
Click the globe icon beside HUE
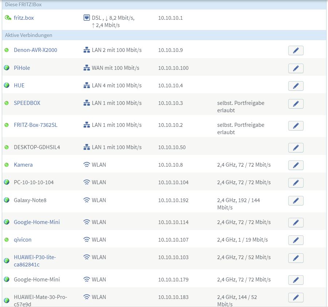point(7,85)
